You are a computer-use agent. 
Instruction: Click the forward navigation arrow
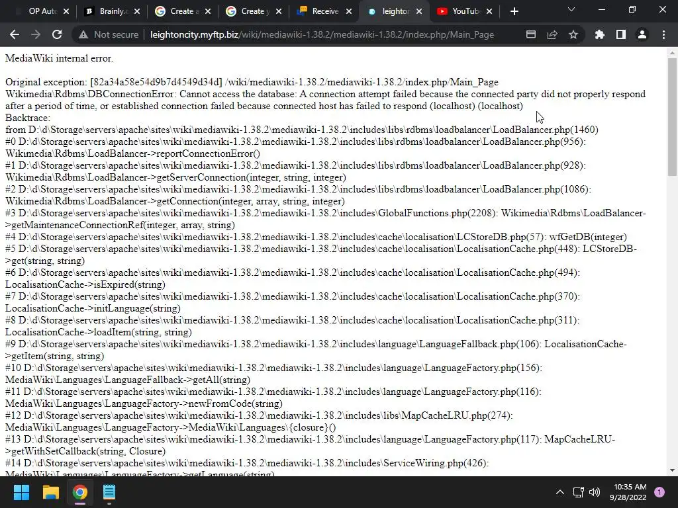pyautogui.click(x=36, y=34)
